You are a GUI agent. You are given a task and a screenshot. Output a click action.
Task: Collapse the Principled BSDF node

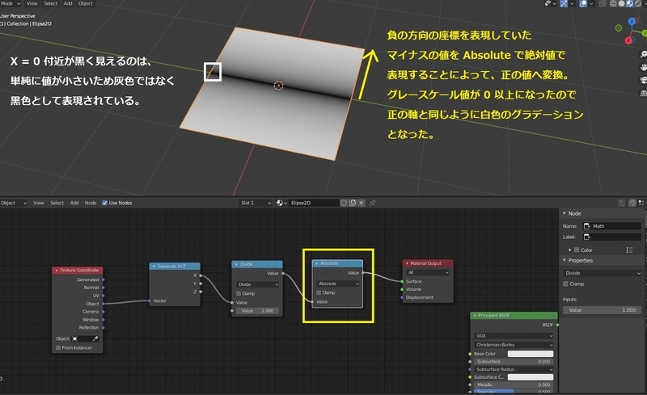[475, 315]
